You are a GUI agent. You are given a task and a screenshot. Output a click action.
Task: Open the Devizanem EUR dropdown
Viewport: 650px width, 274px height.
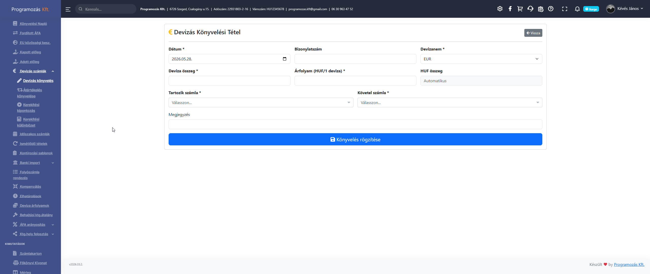481,59
